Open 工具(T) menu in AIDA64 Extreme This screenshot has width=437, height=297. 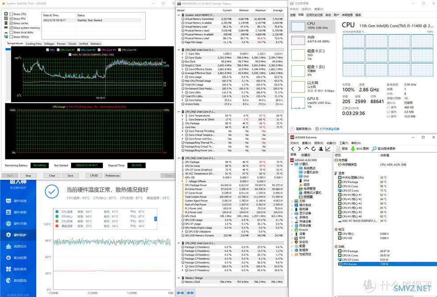(344, 143)
